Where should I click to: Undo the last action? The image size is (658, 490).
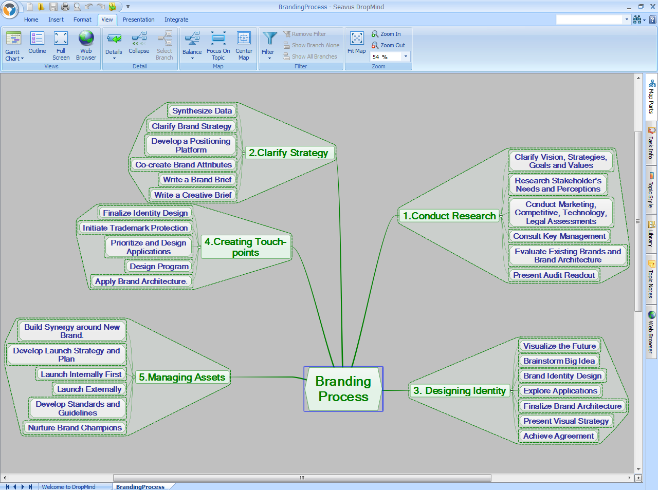click(x=88, y=7)
